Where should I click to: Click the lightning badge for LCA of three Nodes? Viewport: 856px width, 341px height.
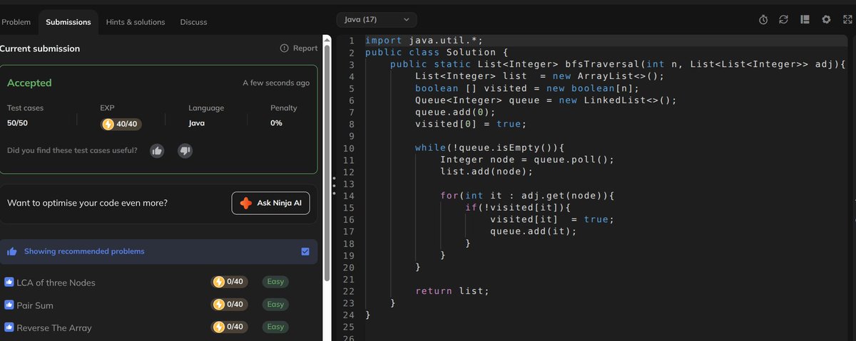pyautogui.click(x=230, y=282)
